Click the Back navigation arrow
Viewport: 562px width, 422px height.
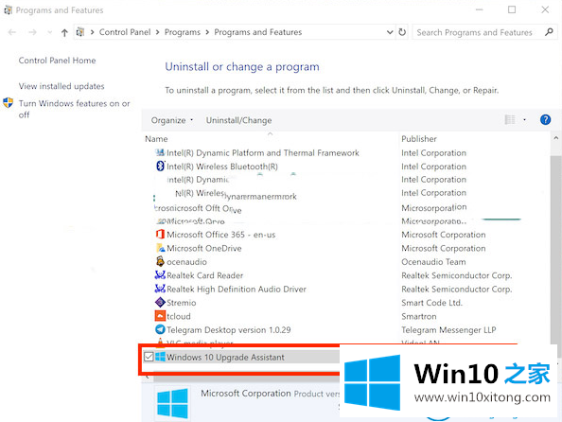pyautogui.click(x=12, y=32)
